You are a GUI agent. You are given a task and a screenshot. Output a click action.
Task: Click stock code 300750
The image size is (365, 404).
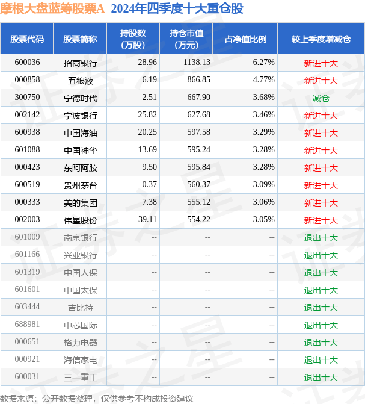(x=27, y=98)
